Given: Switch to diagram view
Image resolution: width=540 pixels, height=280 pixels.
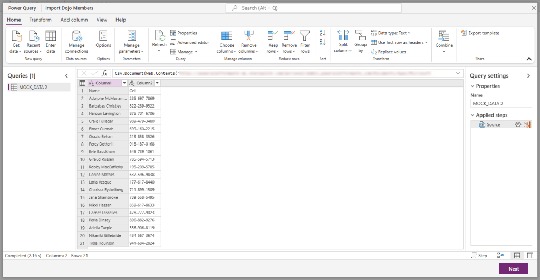Looking at the screenshot, I should [500, 255].
